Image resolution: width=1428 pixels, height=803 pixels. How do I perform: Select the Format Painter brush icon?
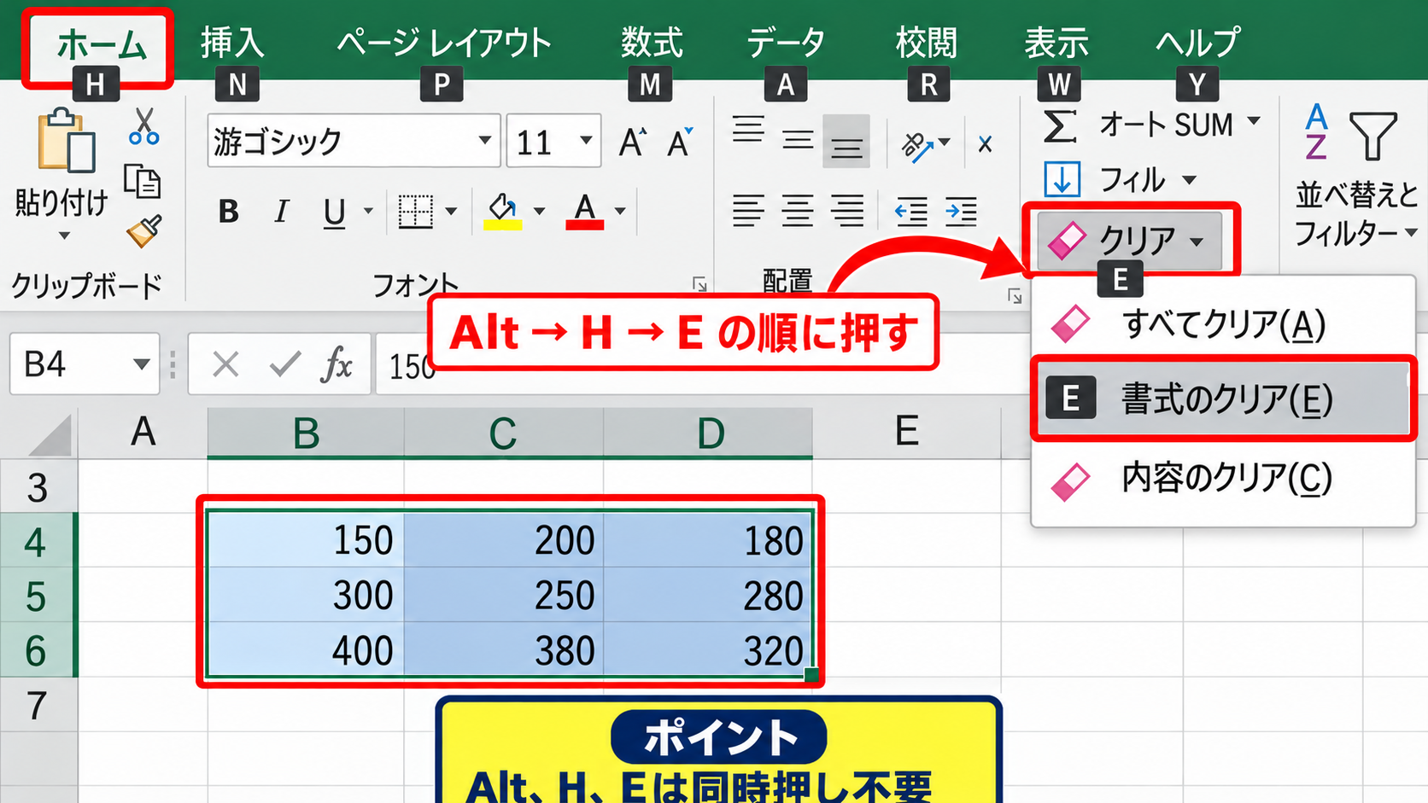click(143, 230)
